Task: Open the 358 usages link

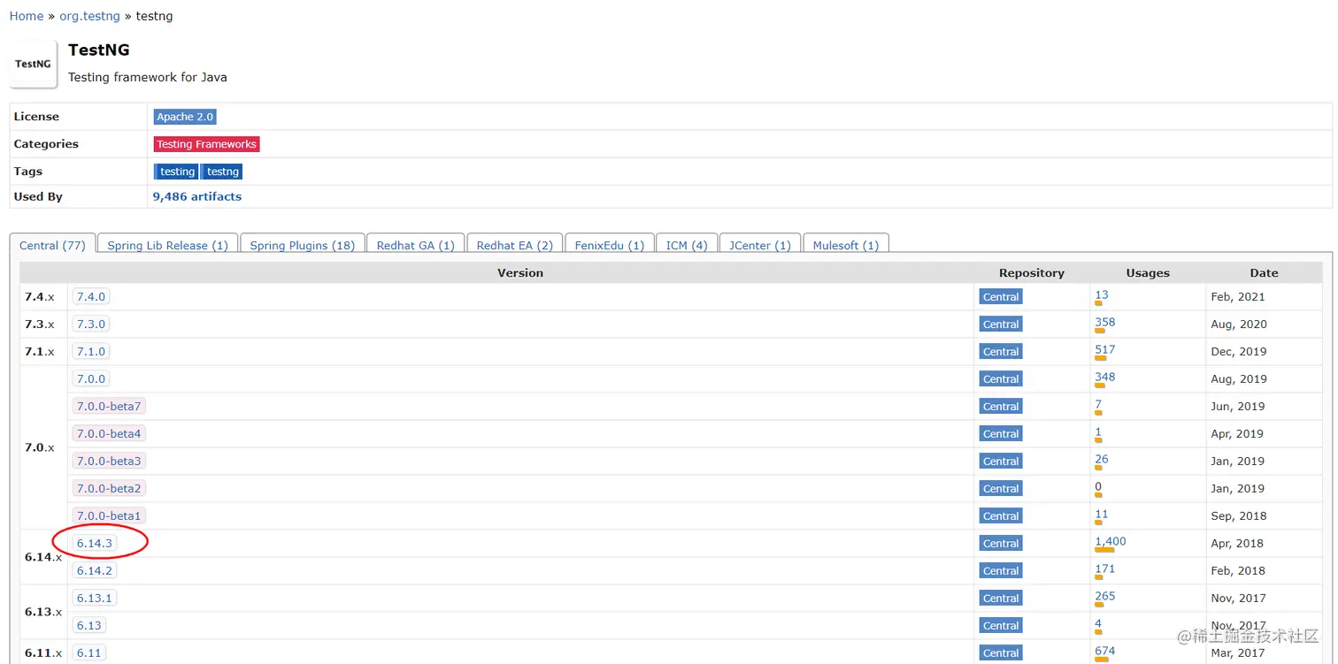Action: (1105, 323)
